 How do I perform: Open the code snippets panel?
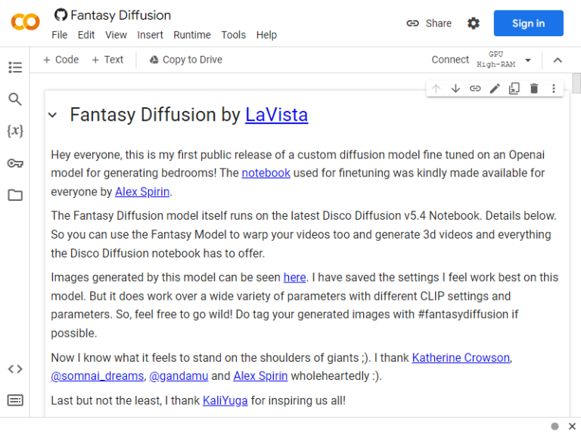point(15,369)
